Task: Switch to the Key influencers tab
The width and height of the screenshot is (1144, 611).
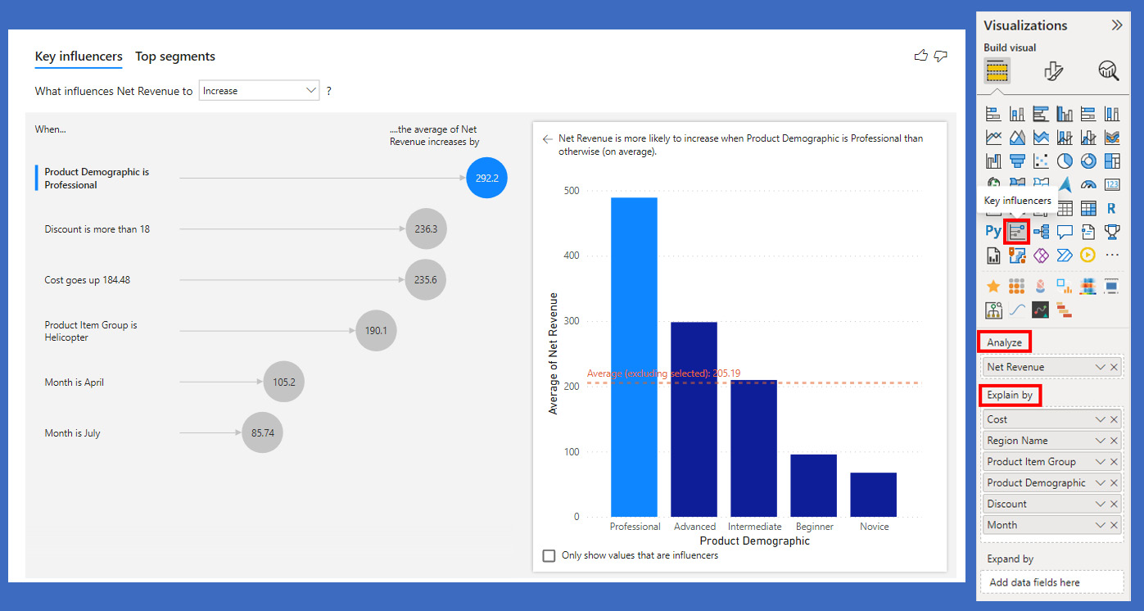Action: (x=79, y=57)
